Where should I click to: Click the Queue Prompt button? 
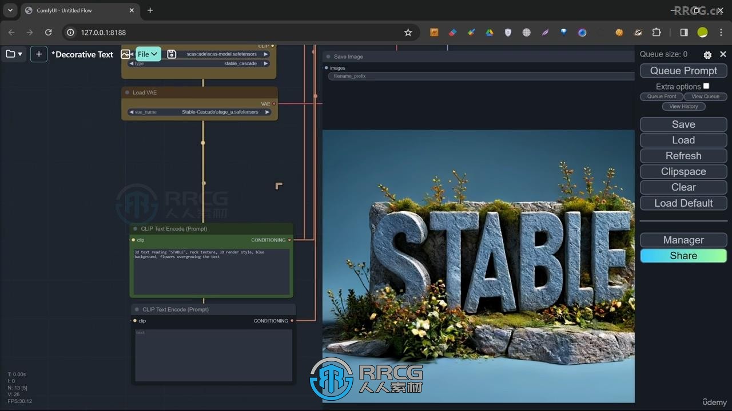point(683,71)
